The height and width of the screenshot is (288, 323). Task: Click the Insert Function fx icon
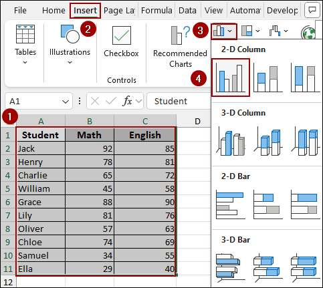pyautogui.click(x=127, y=101)
